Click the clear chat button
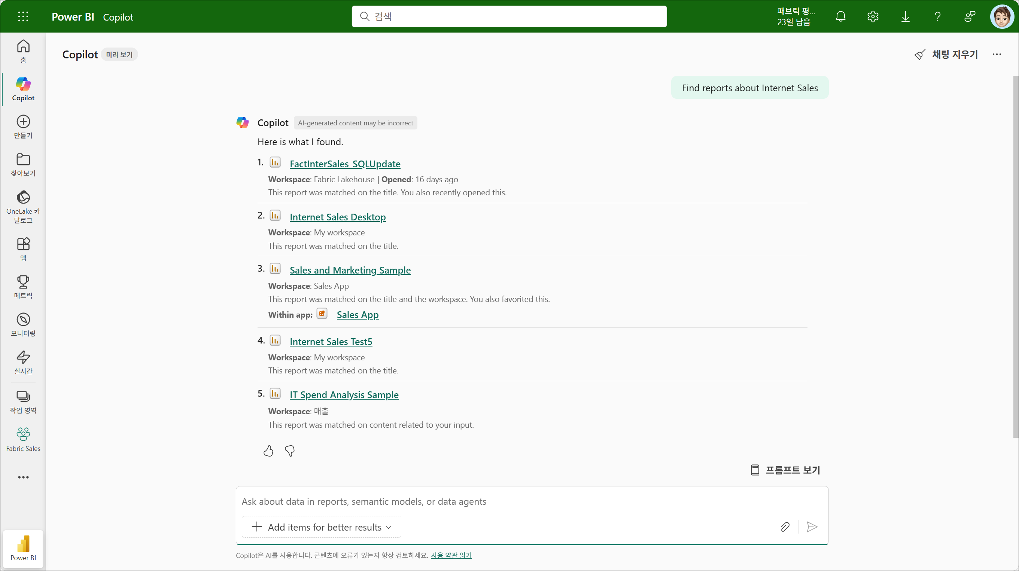Image resolution: width=1019 pixels, height=571 pixels. [946, 55]
